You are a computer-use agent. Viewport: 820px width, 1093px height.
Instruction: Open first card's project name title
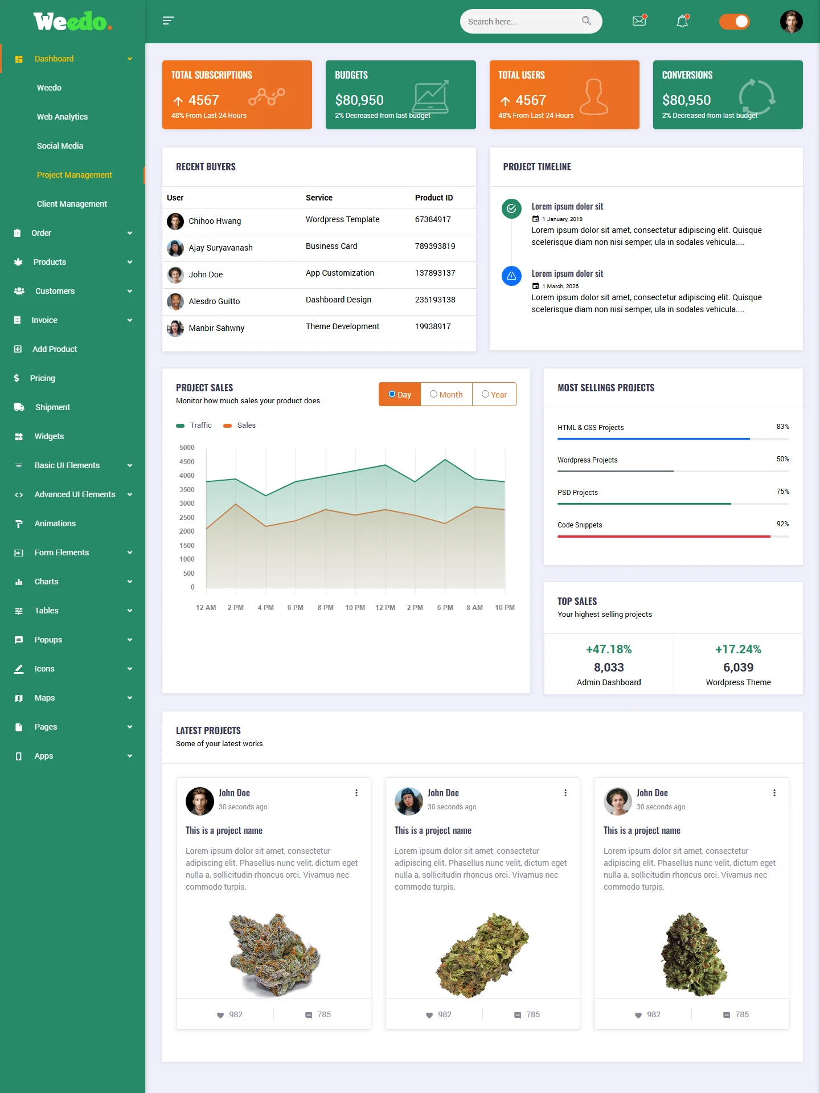point(224,830)
